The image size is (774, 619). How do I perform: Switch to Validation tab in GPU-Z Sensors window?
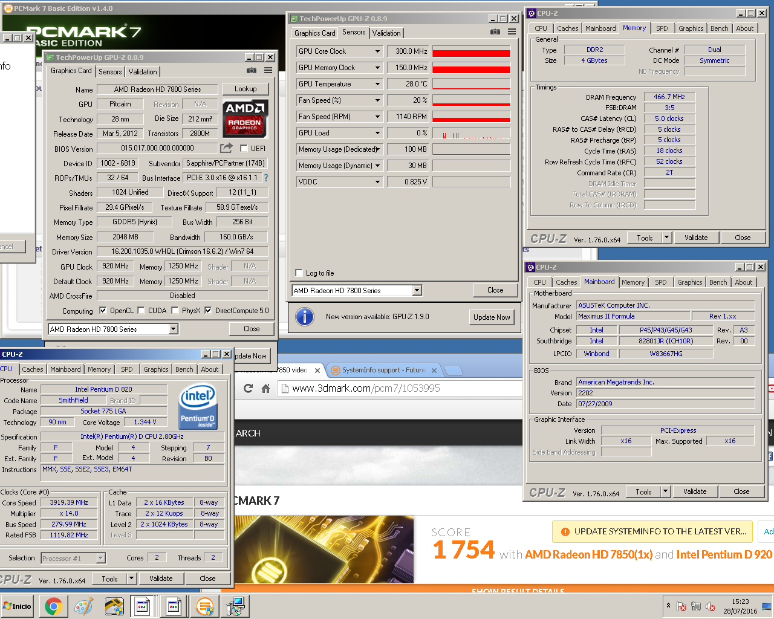pyautogui.click(x=386, y=33)
